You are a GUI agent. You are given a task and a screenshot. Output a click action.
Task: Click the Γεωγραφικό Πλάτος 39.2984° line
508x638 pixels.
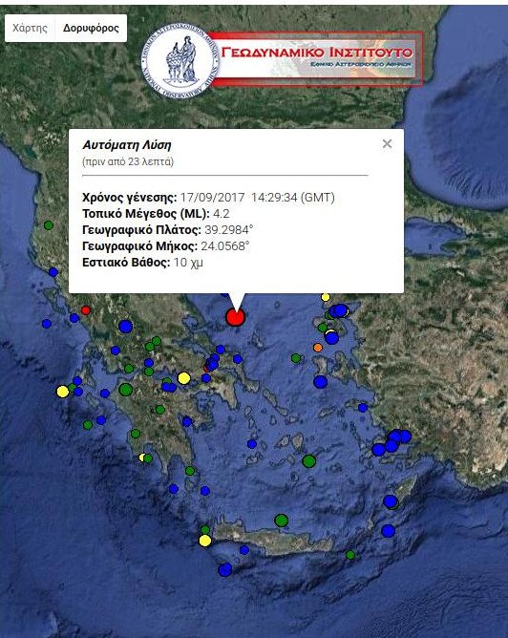tap(167, 230)
